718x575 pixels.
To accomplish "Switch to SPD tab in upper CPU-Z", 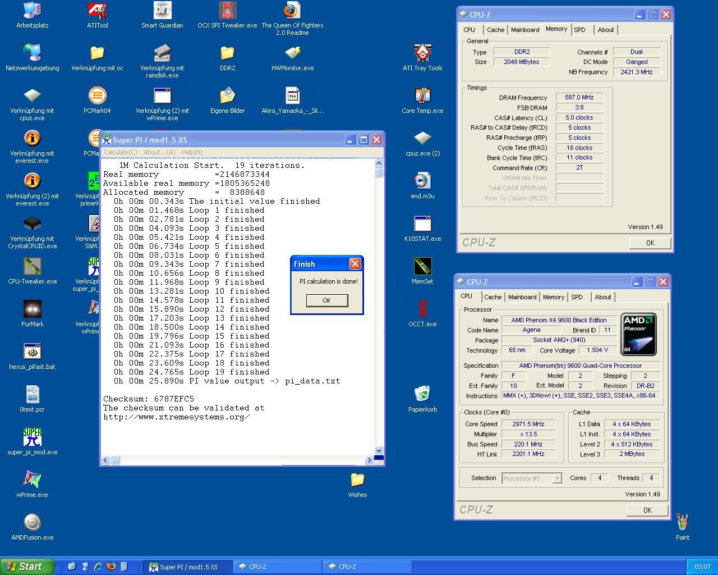I will 579,30.
